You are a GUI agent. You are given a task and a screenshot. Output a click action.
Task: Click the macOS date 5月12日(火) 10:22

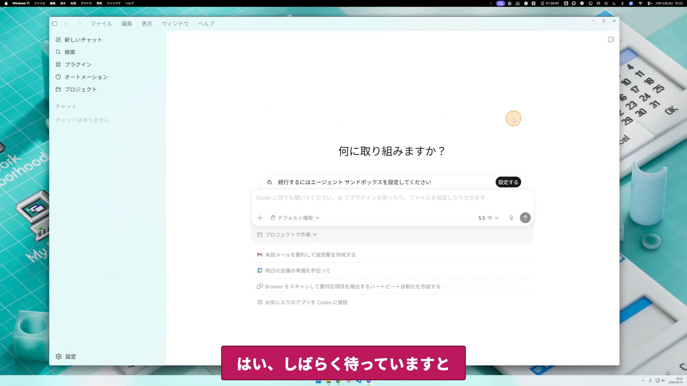[x=669, y=3]
